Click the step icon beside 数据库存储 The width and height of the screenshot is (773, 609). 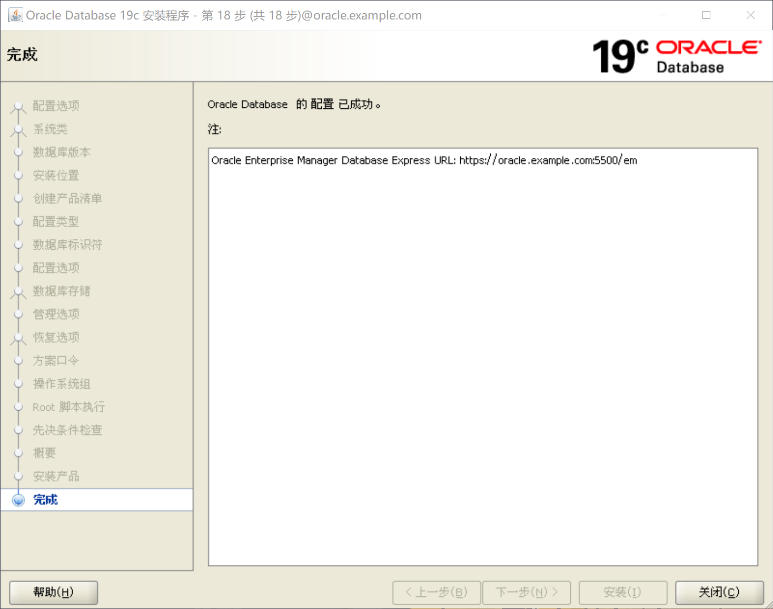(18, 291)
